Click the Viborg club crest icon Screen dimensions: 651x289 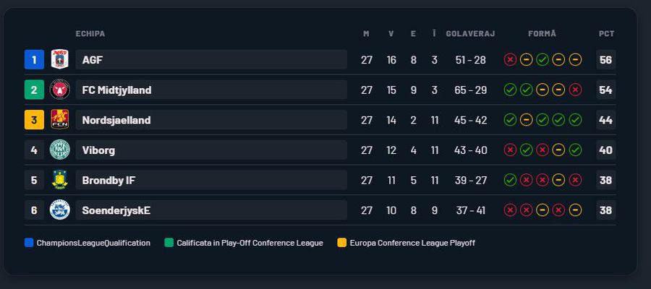[59, 150]
